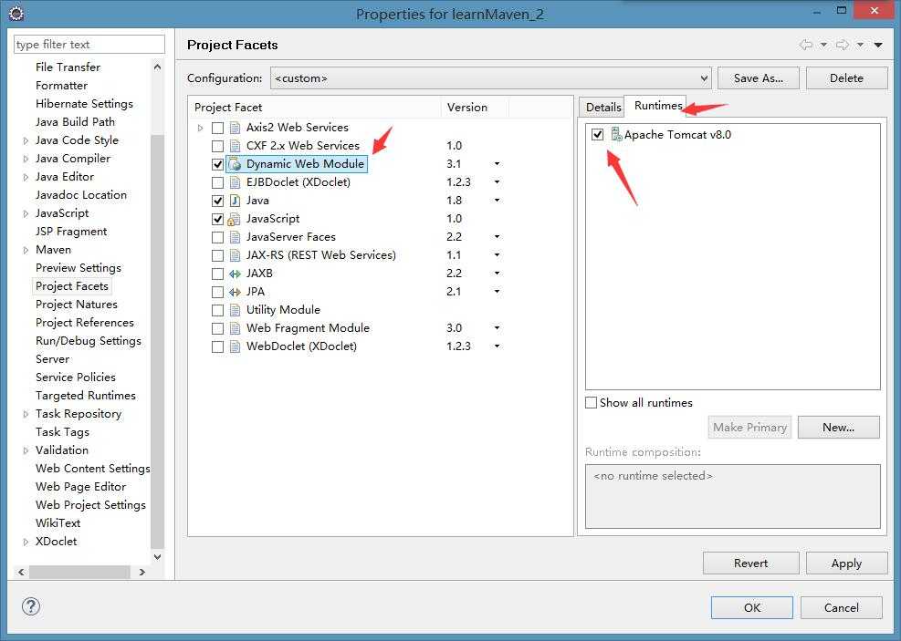Enable the Axis2 Web Services facet checkbox

click(x=218, y=128)
